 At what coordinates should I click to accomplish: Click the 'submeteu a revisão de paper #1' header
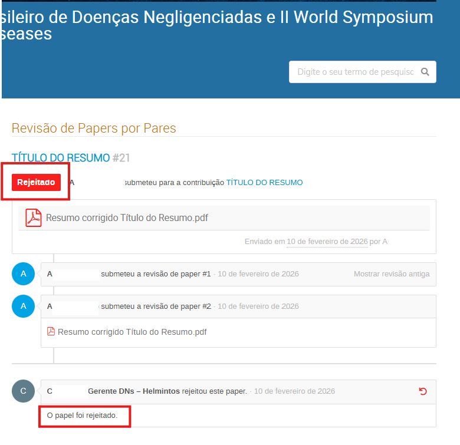tap(156, 274)
